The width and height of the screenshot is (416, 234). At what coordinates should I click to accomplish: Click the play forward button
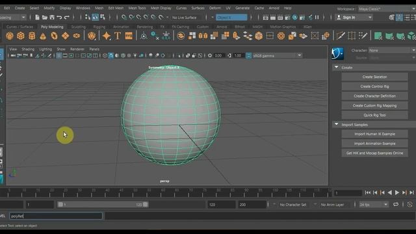(x=397, y=192)
